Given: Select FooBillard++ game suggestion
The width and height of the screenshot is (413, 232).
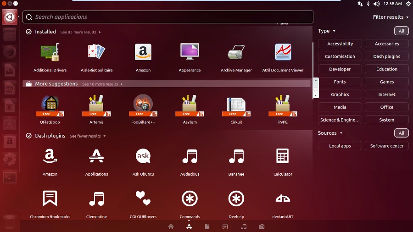Looking at the screenshot, I should (x=143, y=109).
